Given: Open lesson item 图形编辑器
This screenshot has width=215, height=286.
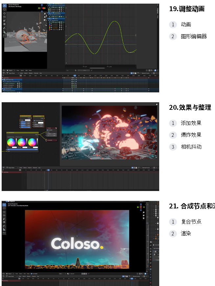Looking at the screenshot, I should coord(194,36).
